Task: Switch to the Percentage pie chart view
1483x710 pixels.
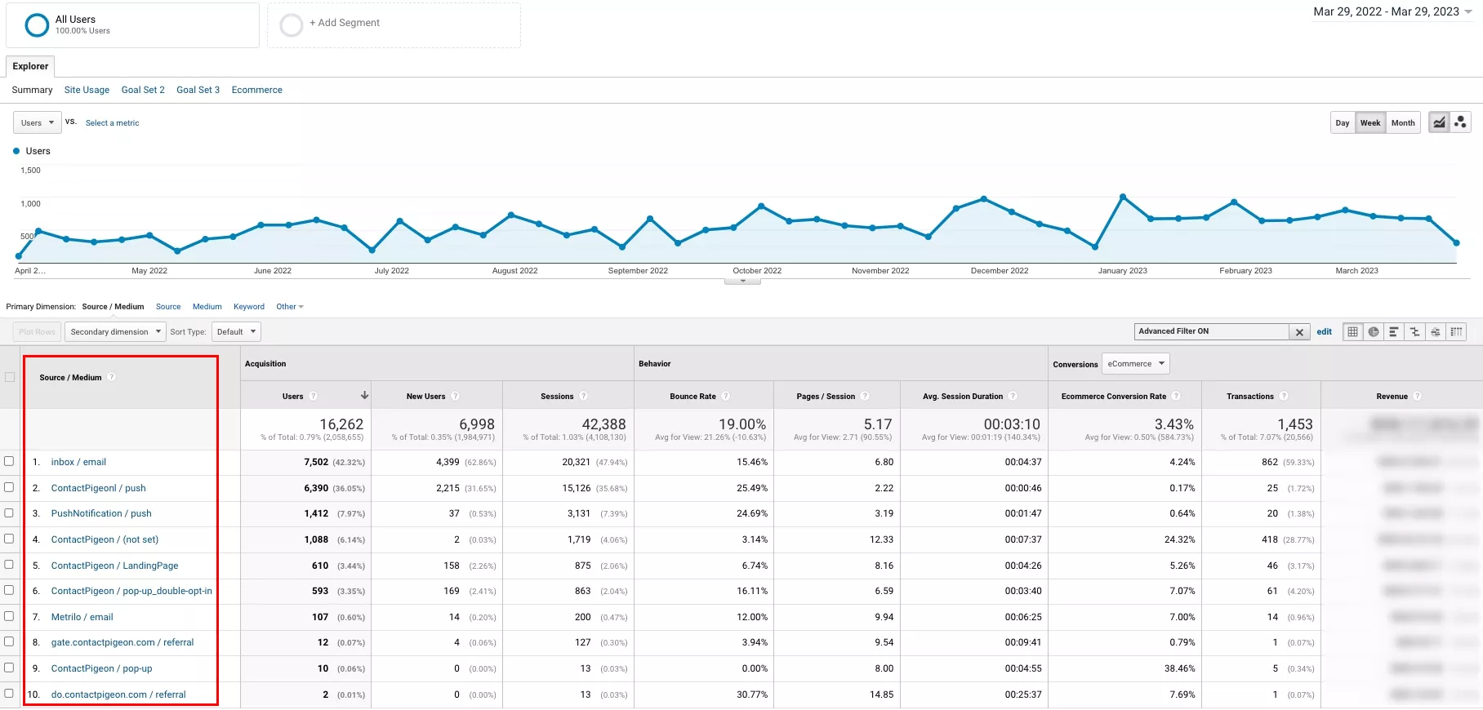Action: point(1374,331)
